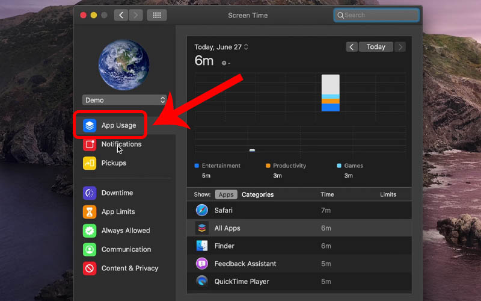
Task: Navigate back in System Preferences
Action: point(121,15)
